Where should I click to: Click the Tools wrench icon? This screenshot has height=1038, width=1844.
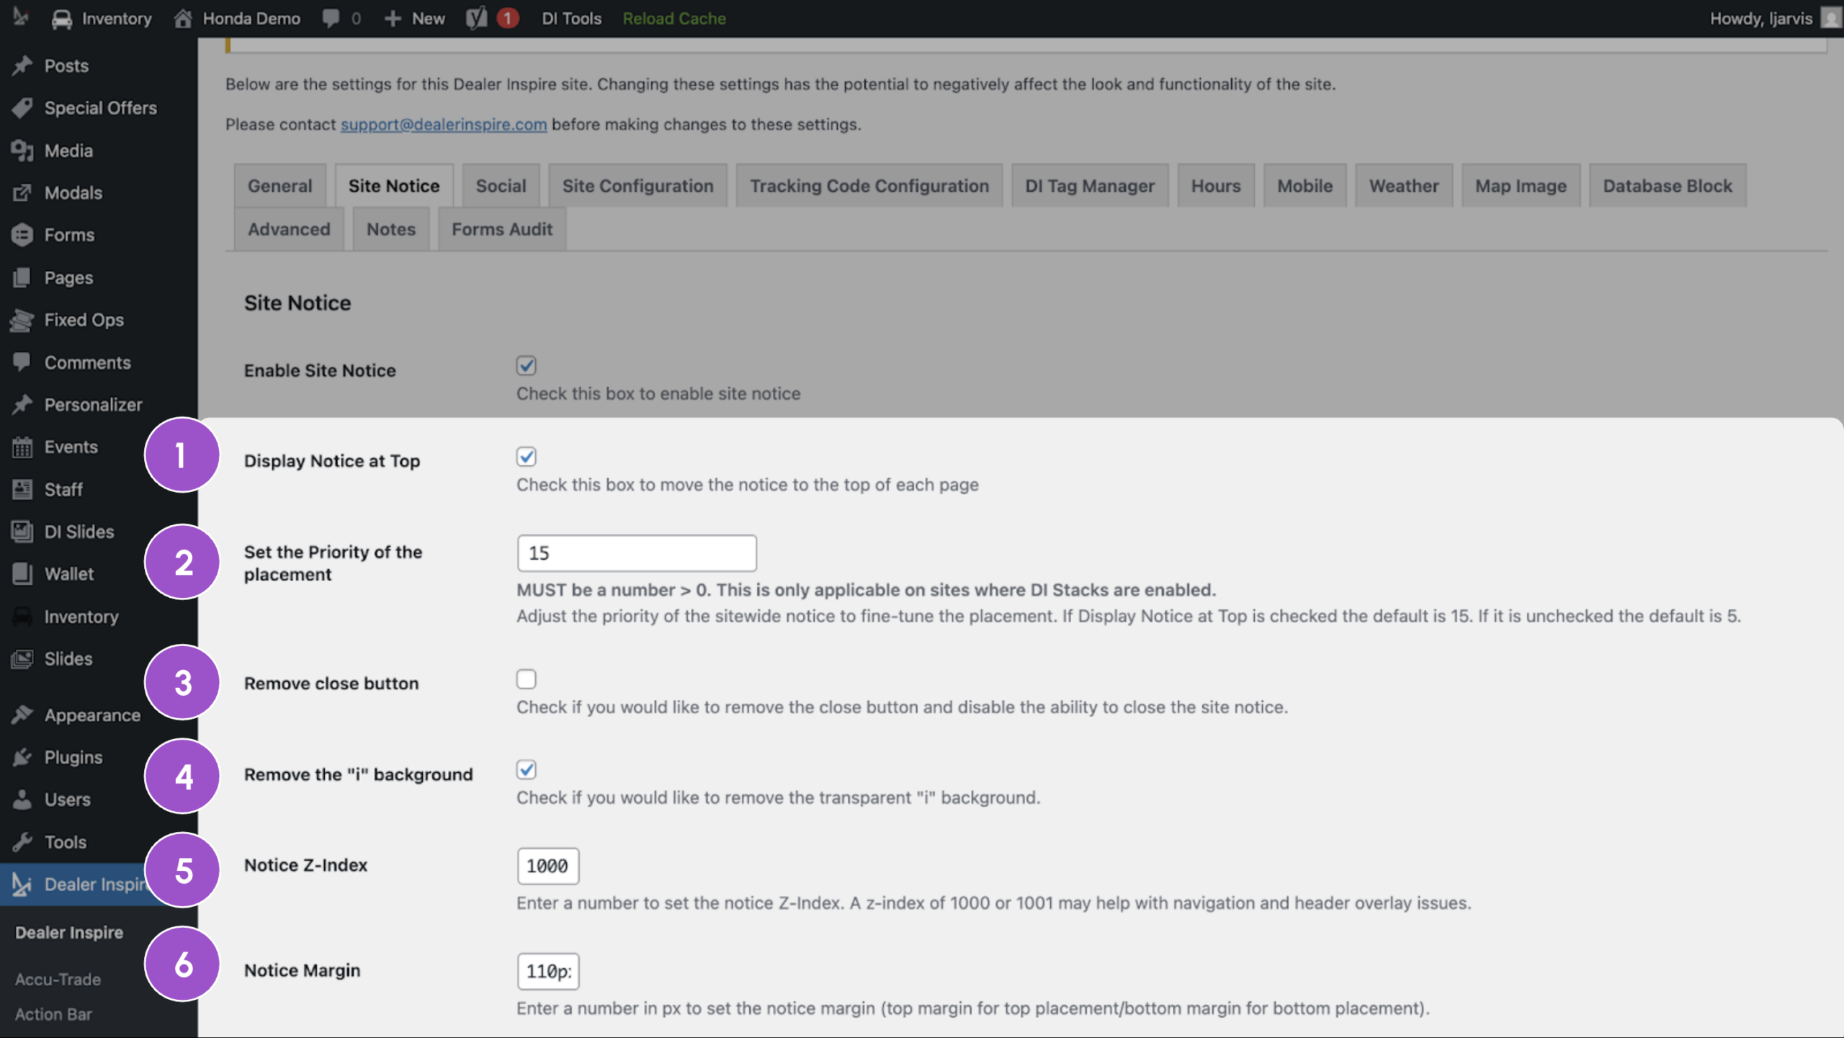[22, 842]
